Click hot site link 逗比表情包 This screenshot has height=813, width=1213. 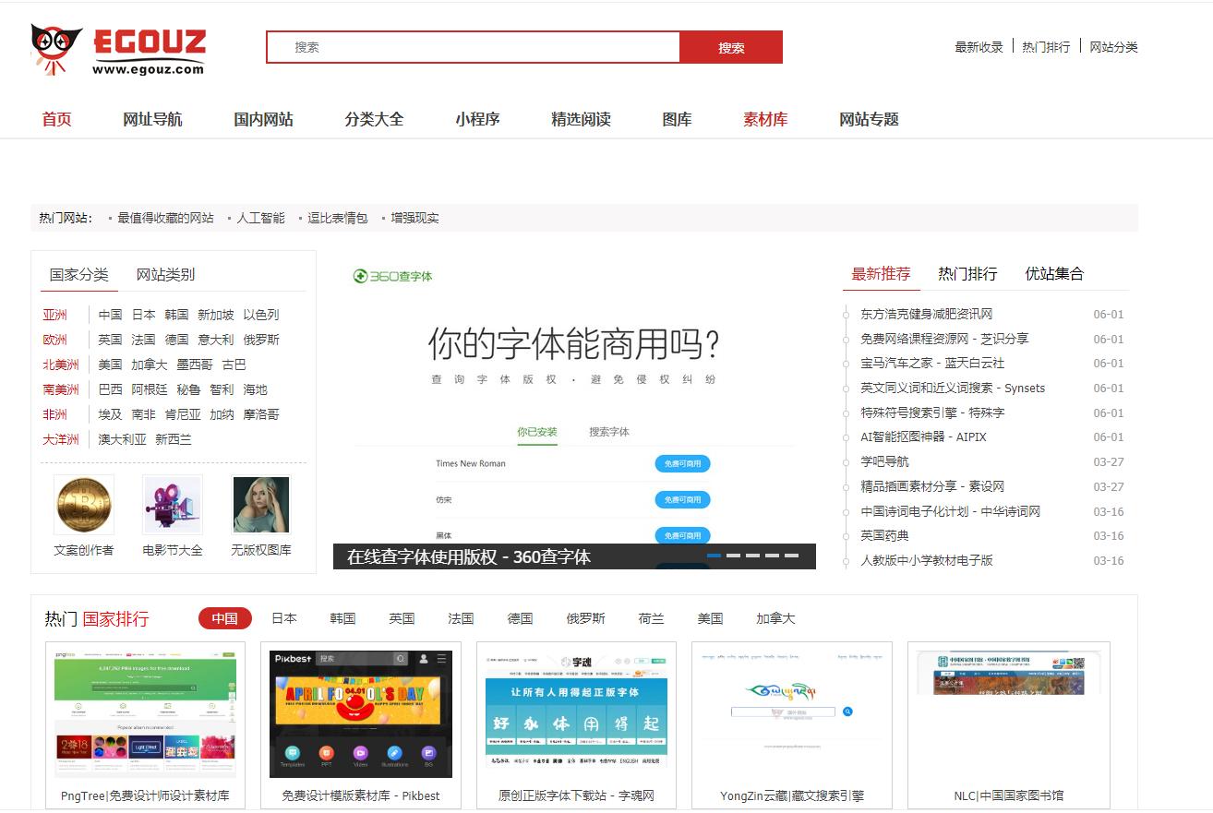[x=338, y=218]
